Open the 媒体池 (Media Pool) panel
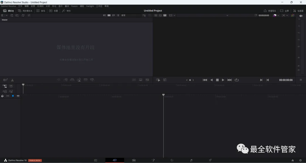The width and height of the screenshot is (306, 163). 8,11
